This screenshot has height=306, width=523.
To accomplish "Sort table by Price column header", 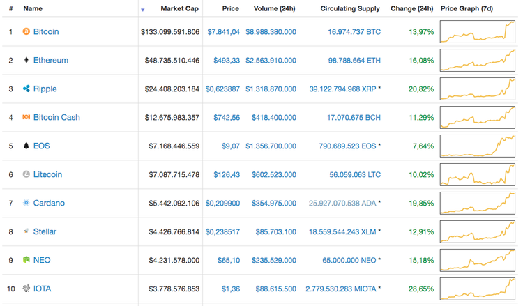I will (x=230, y=9).
